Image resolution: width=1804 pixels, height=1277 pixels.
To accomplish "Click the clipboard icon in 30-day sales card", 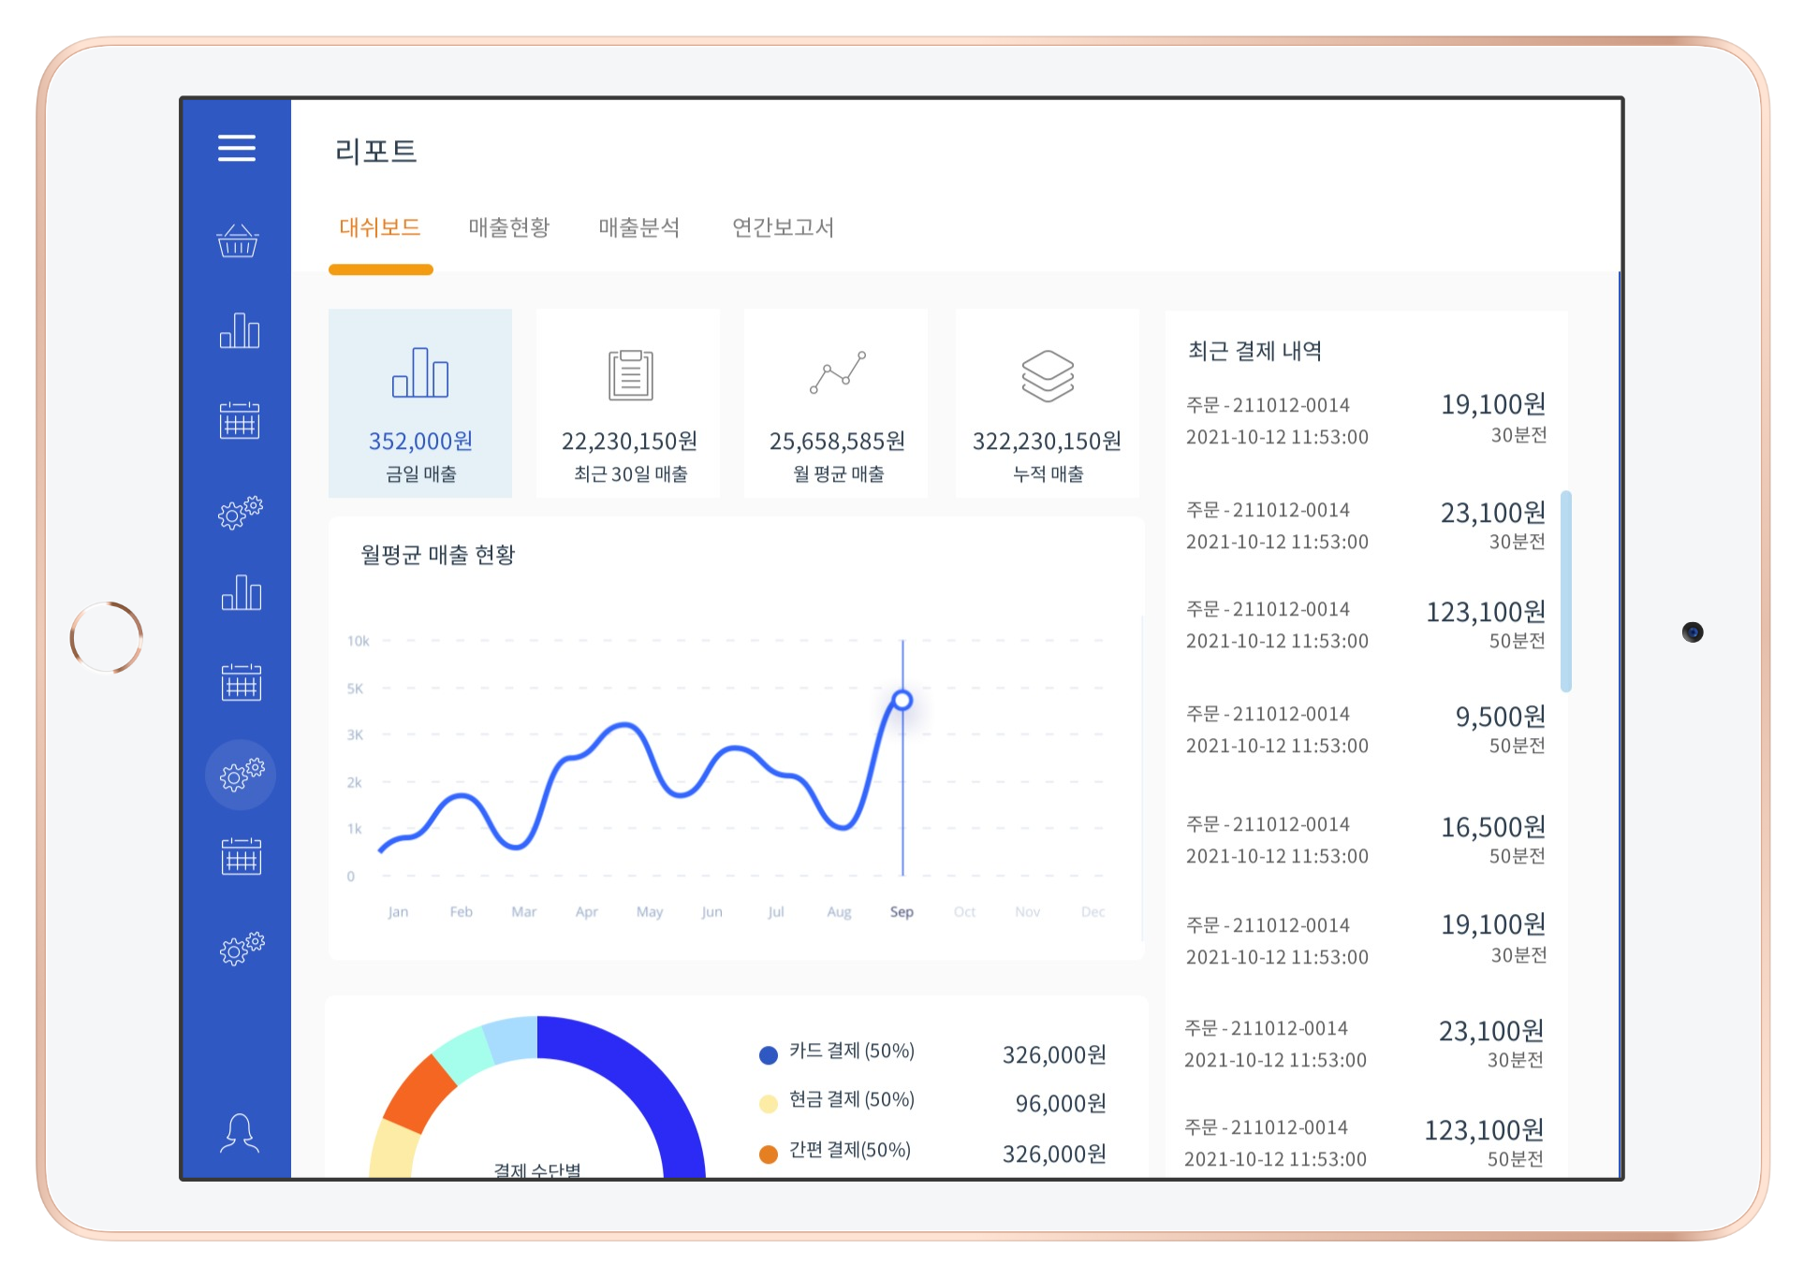I will pyautogui.click(x=631, y=375).
